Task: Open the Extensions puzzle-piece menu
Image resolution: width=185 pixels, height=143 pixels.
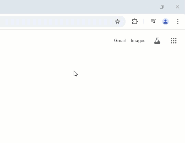Action: (135, 22)
